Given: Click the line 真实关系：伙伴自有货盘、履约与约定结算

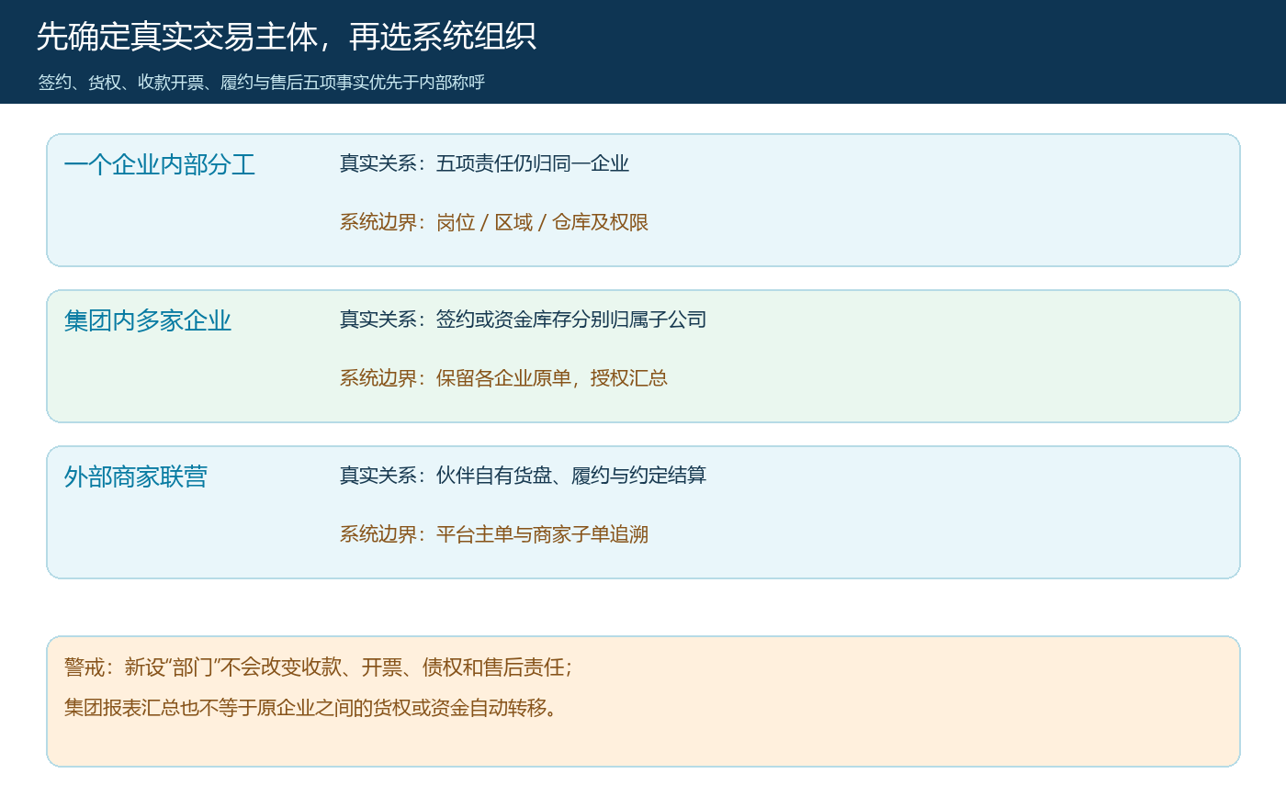Looking at the screenshot, I should 523,477.
